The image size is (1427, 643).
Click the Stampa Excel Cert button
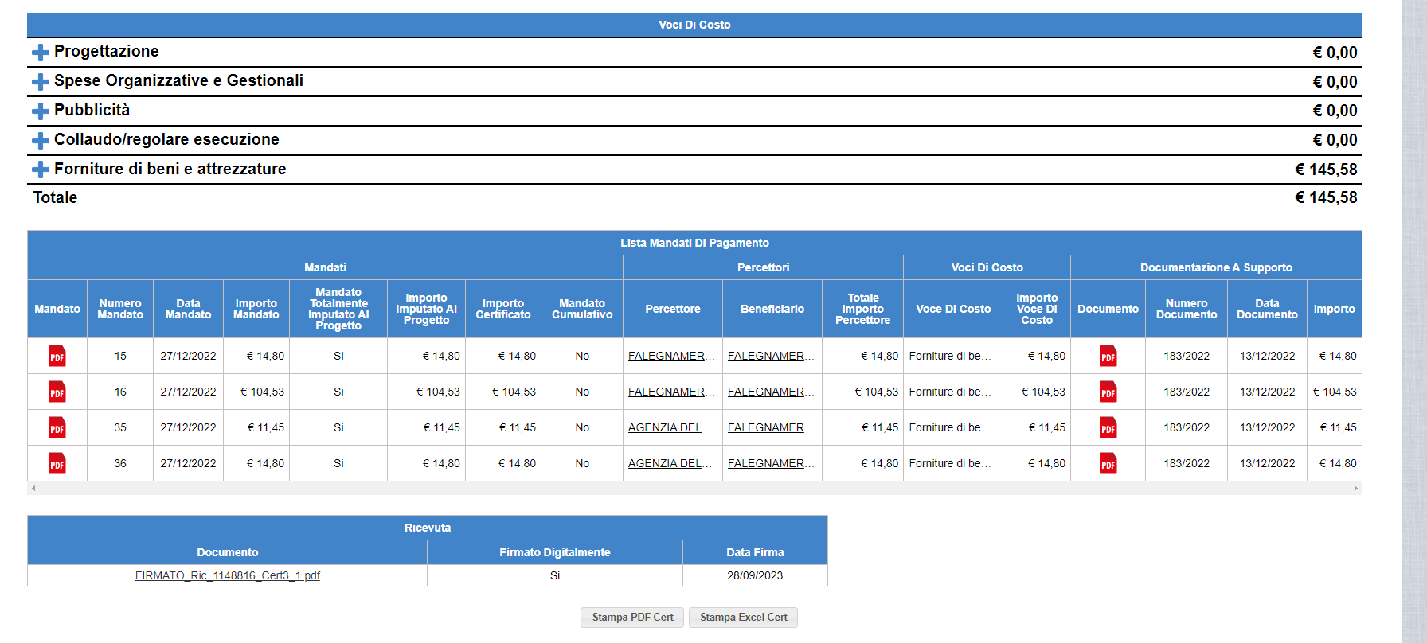pos(743,618)
